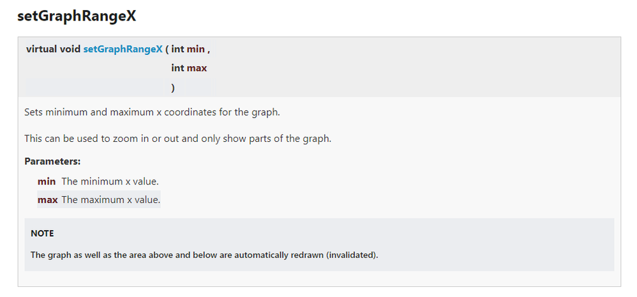Screen dimensions: 637x297
Task: Click the setGraphRangeX section heading
Action: coord(77,16)
